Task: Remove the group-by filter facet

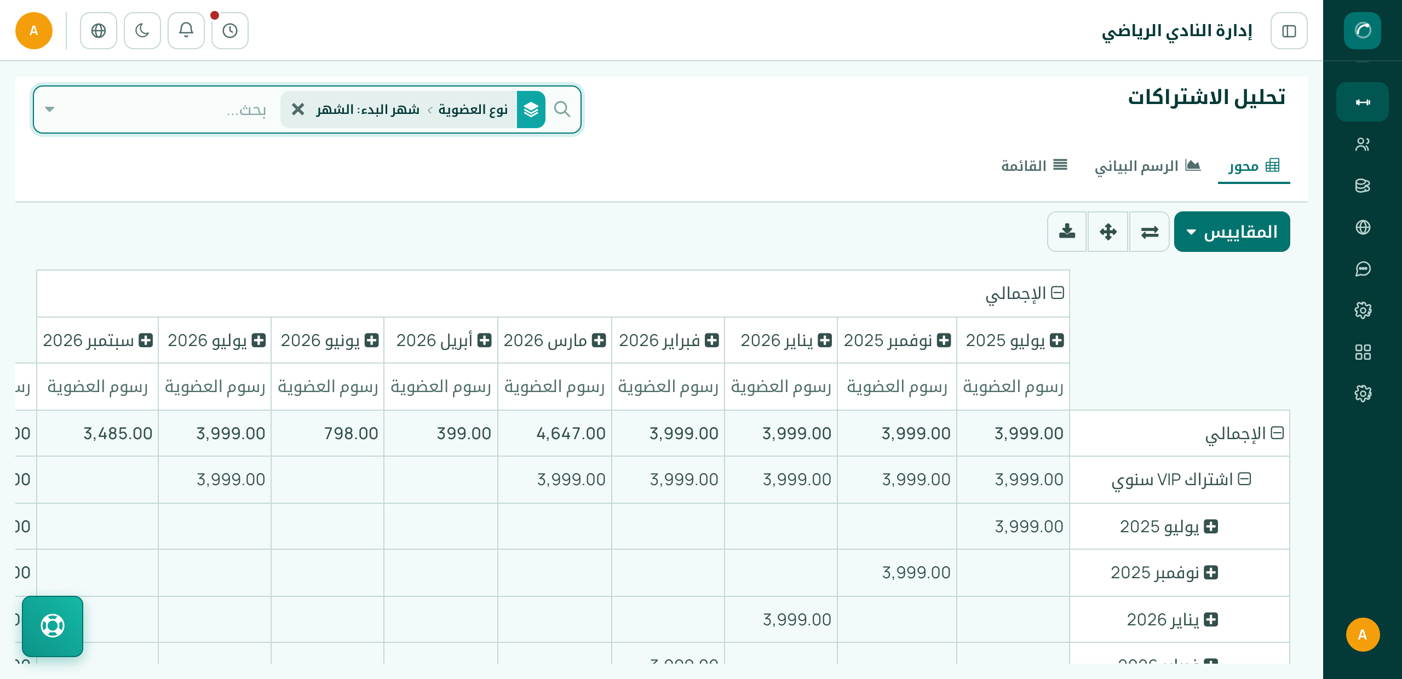Action: click(298, 110)
